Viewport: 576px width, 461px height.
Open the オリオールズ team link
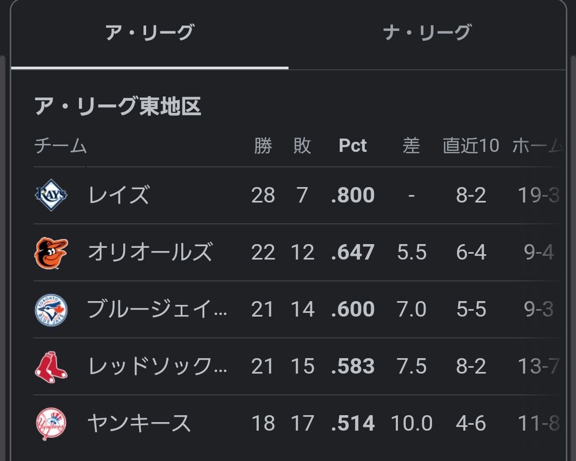tap(150, 253)
